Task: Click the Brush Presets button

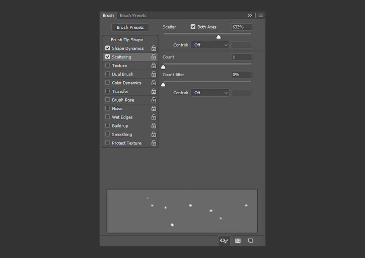Action: pyautogui.click(x=130, y=27)
